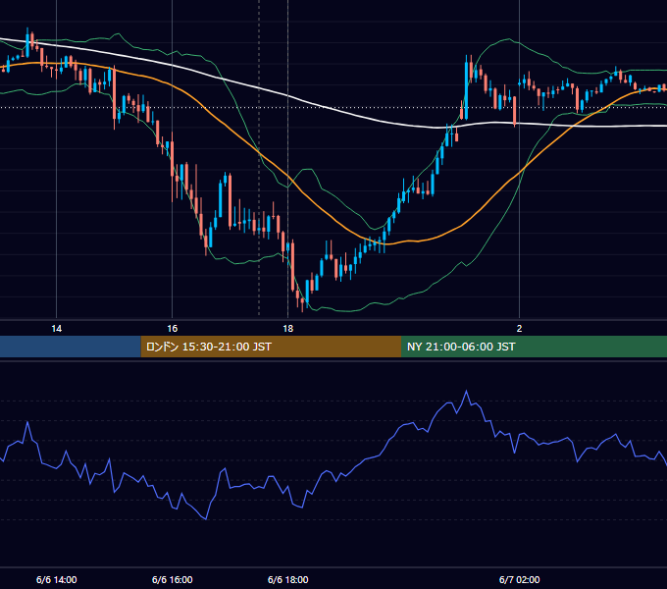Click the 6/6 18:00 date label

click(288, 579)
